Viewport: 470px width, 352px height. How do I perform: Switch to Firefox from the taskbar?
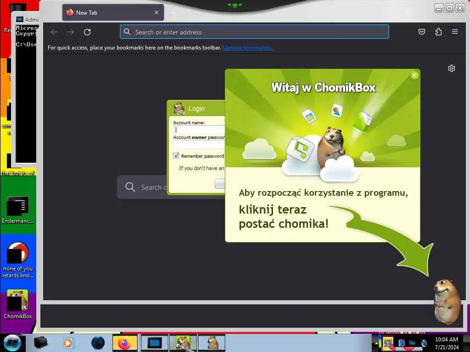[x=125, y=343]
